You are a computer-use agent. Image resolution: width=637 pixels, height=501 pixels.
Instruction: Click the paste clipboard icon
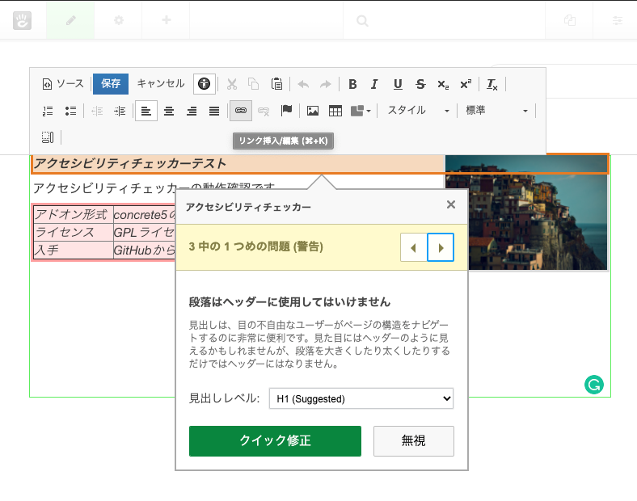[276, 84]
